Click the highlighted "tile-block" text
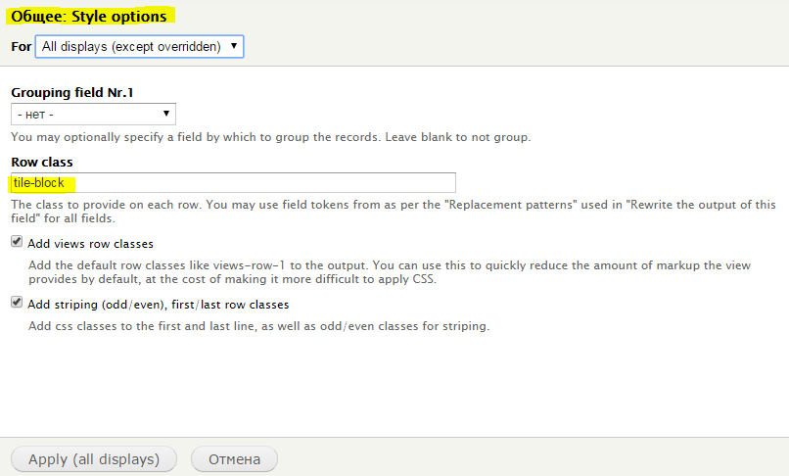The width and height of the screenshot is (789, 476). coord(39,183)
